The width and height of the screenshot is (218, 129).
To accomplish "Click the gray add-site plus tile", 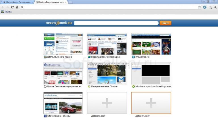I will [107, 103].
